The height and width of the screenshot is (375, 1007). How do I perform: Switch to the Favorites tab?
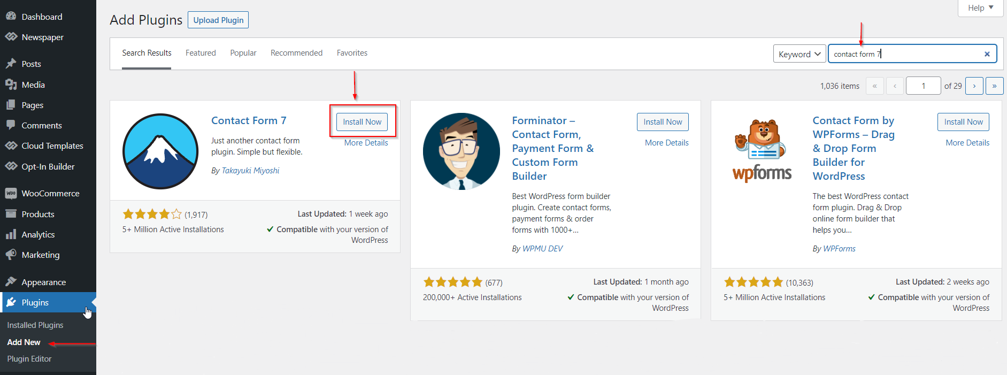tap(352, 53)
